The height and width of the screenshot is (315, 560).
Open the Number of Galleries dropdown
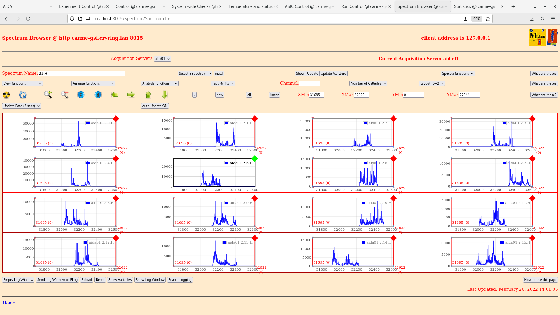(368, 83)
